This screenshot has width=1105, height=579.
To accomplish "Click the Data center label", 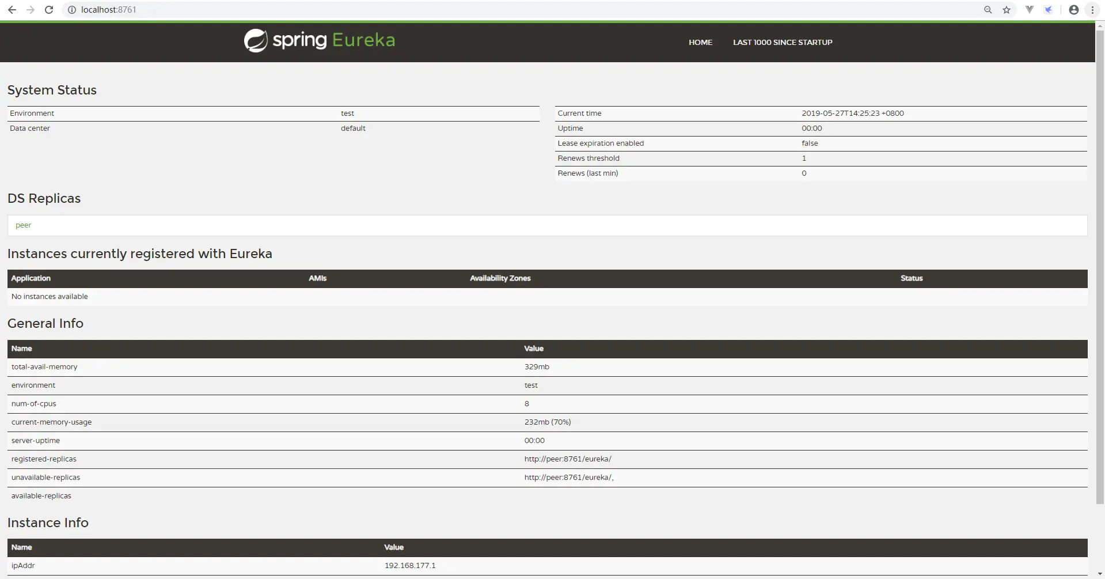I will pyautogui.click(x=30, y=128).
